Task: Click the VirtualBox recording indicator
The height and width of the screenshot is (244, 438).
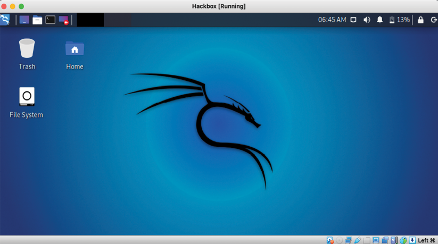Action: pos(385,240)
